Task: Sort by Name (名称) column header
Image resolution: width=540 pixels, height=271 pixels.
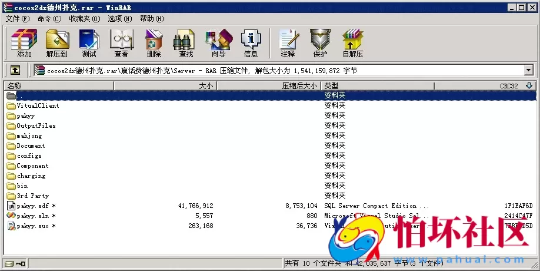Action: click(x=59, y=86)
